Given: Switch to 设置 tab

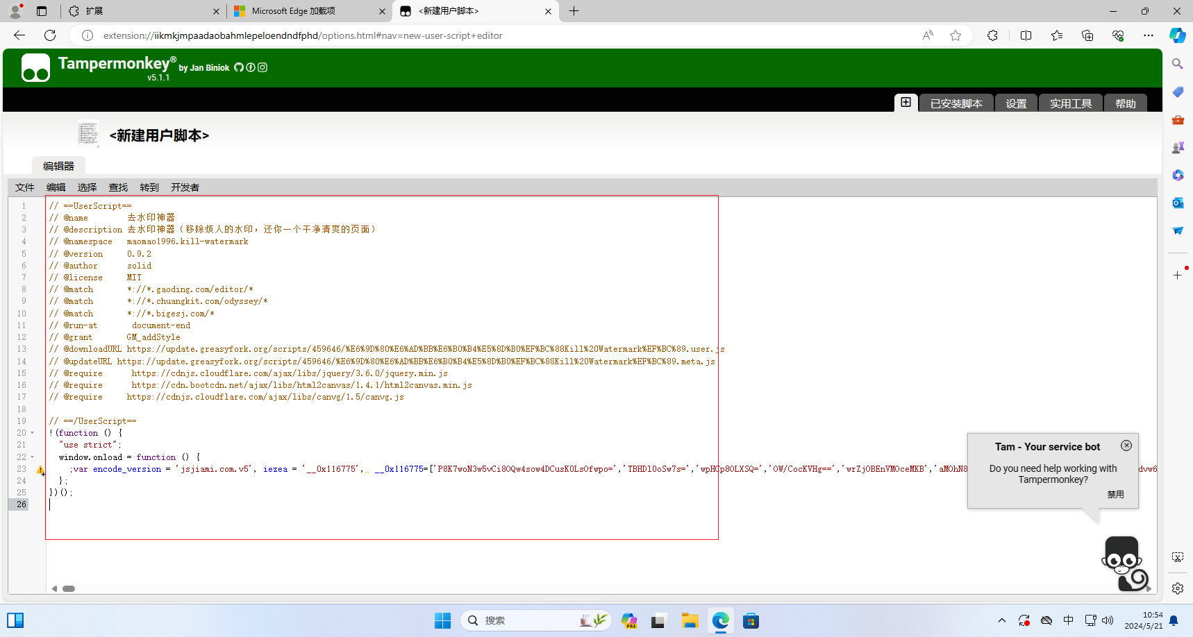Looking at the screenshot, I should point(1016,103).
